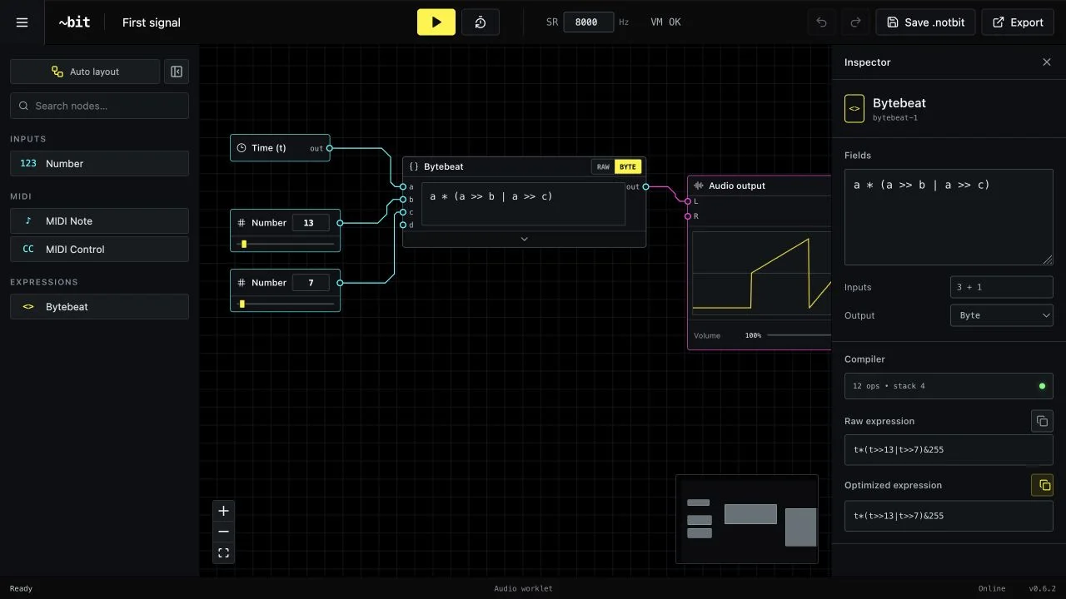
Task: Click the Bytebeat icon in Inspector
Action: (854, 109)
